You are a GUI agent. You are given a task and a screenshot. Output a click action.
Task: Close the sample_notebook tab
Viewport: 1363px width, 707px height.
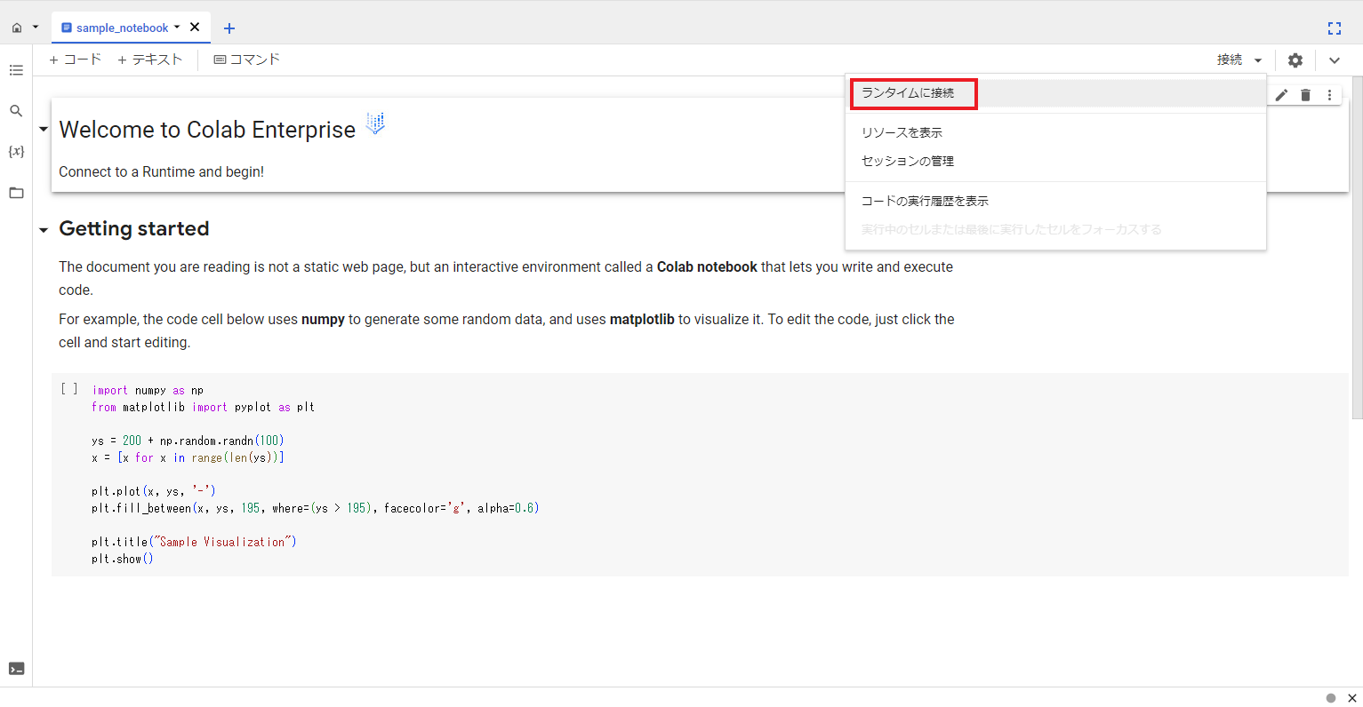click(195, 27)
